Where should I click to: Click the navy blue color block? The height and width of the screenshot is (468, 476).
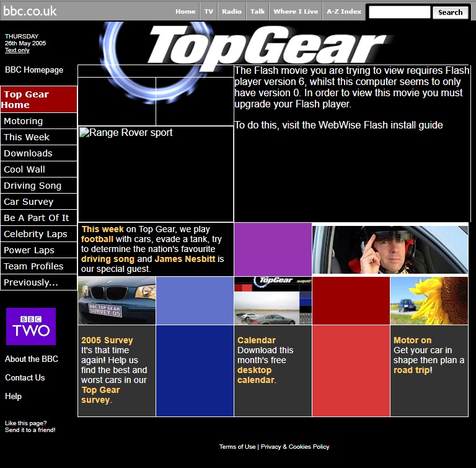(x=195, y=371)
